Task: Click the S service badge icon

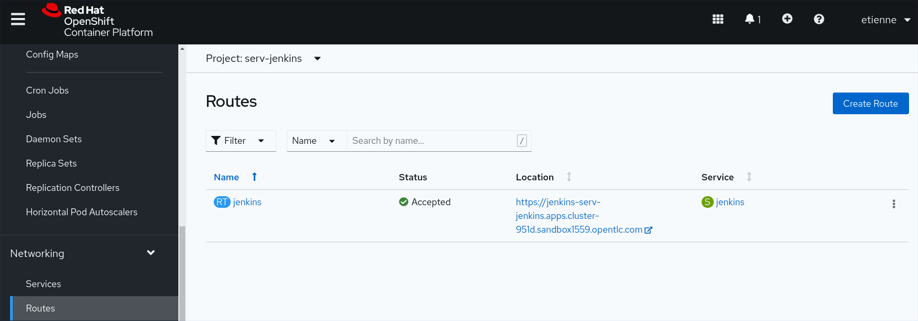Action: pos(707,202)
